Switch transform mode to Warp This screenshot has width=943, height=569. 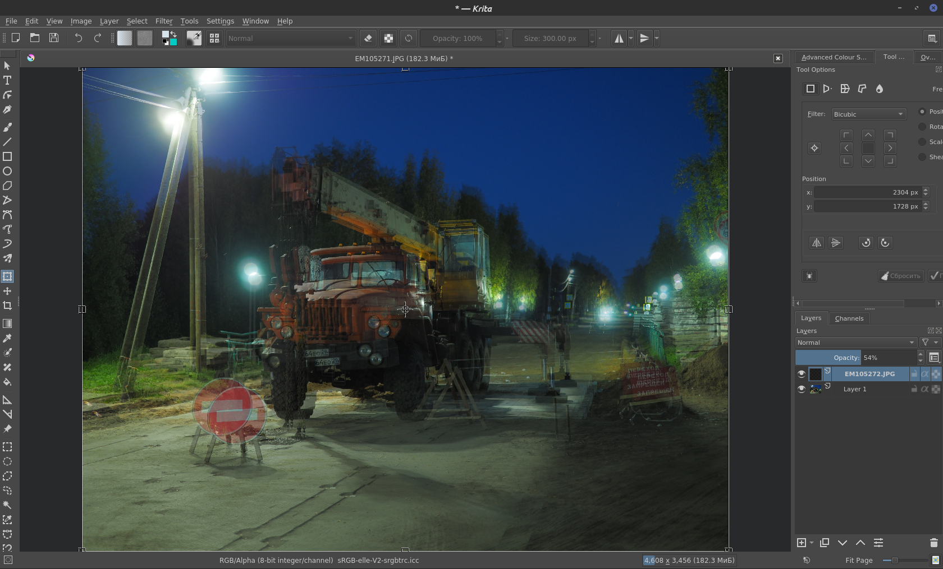(845, 89)
